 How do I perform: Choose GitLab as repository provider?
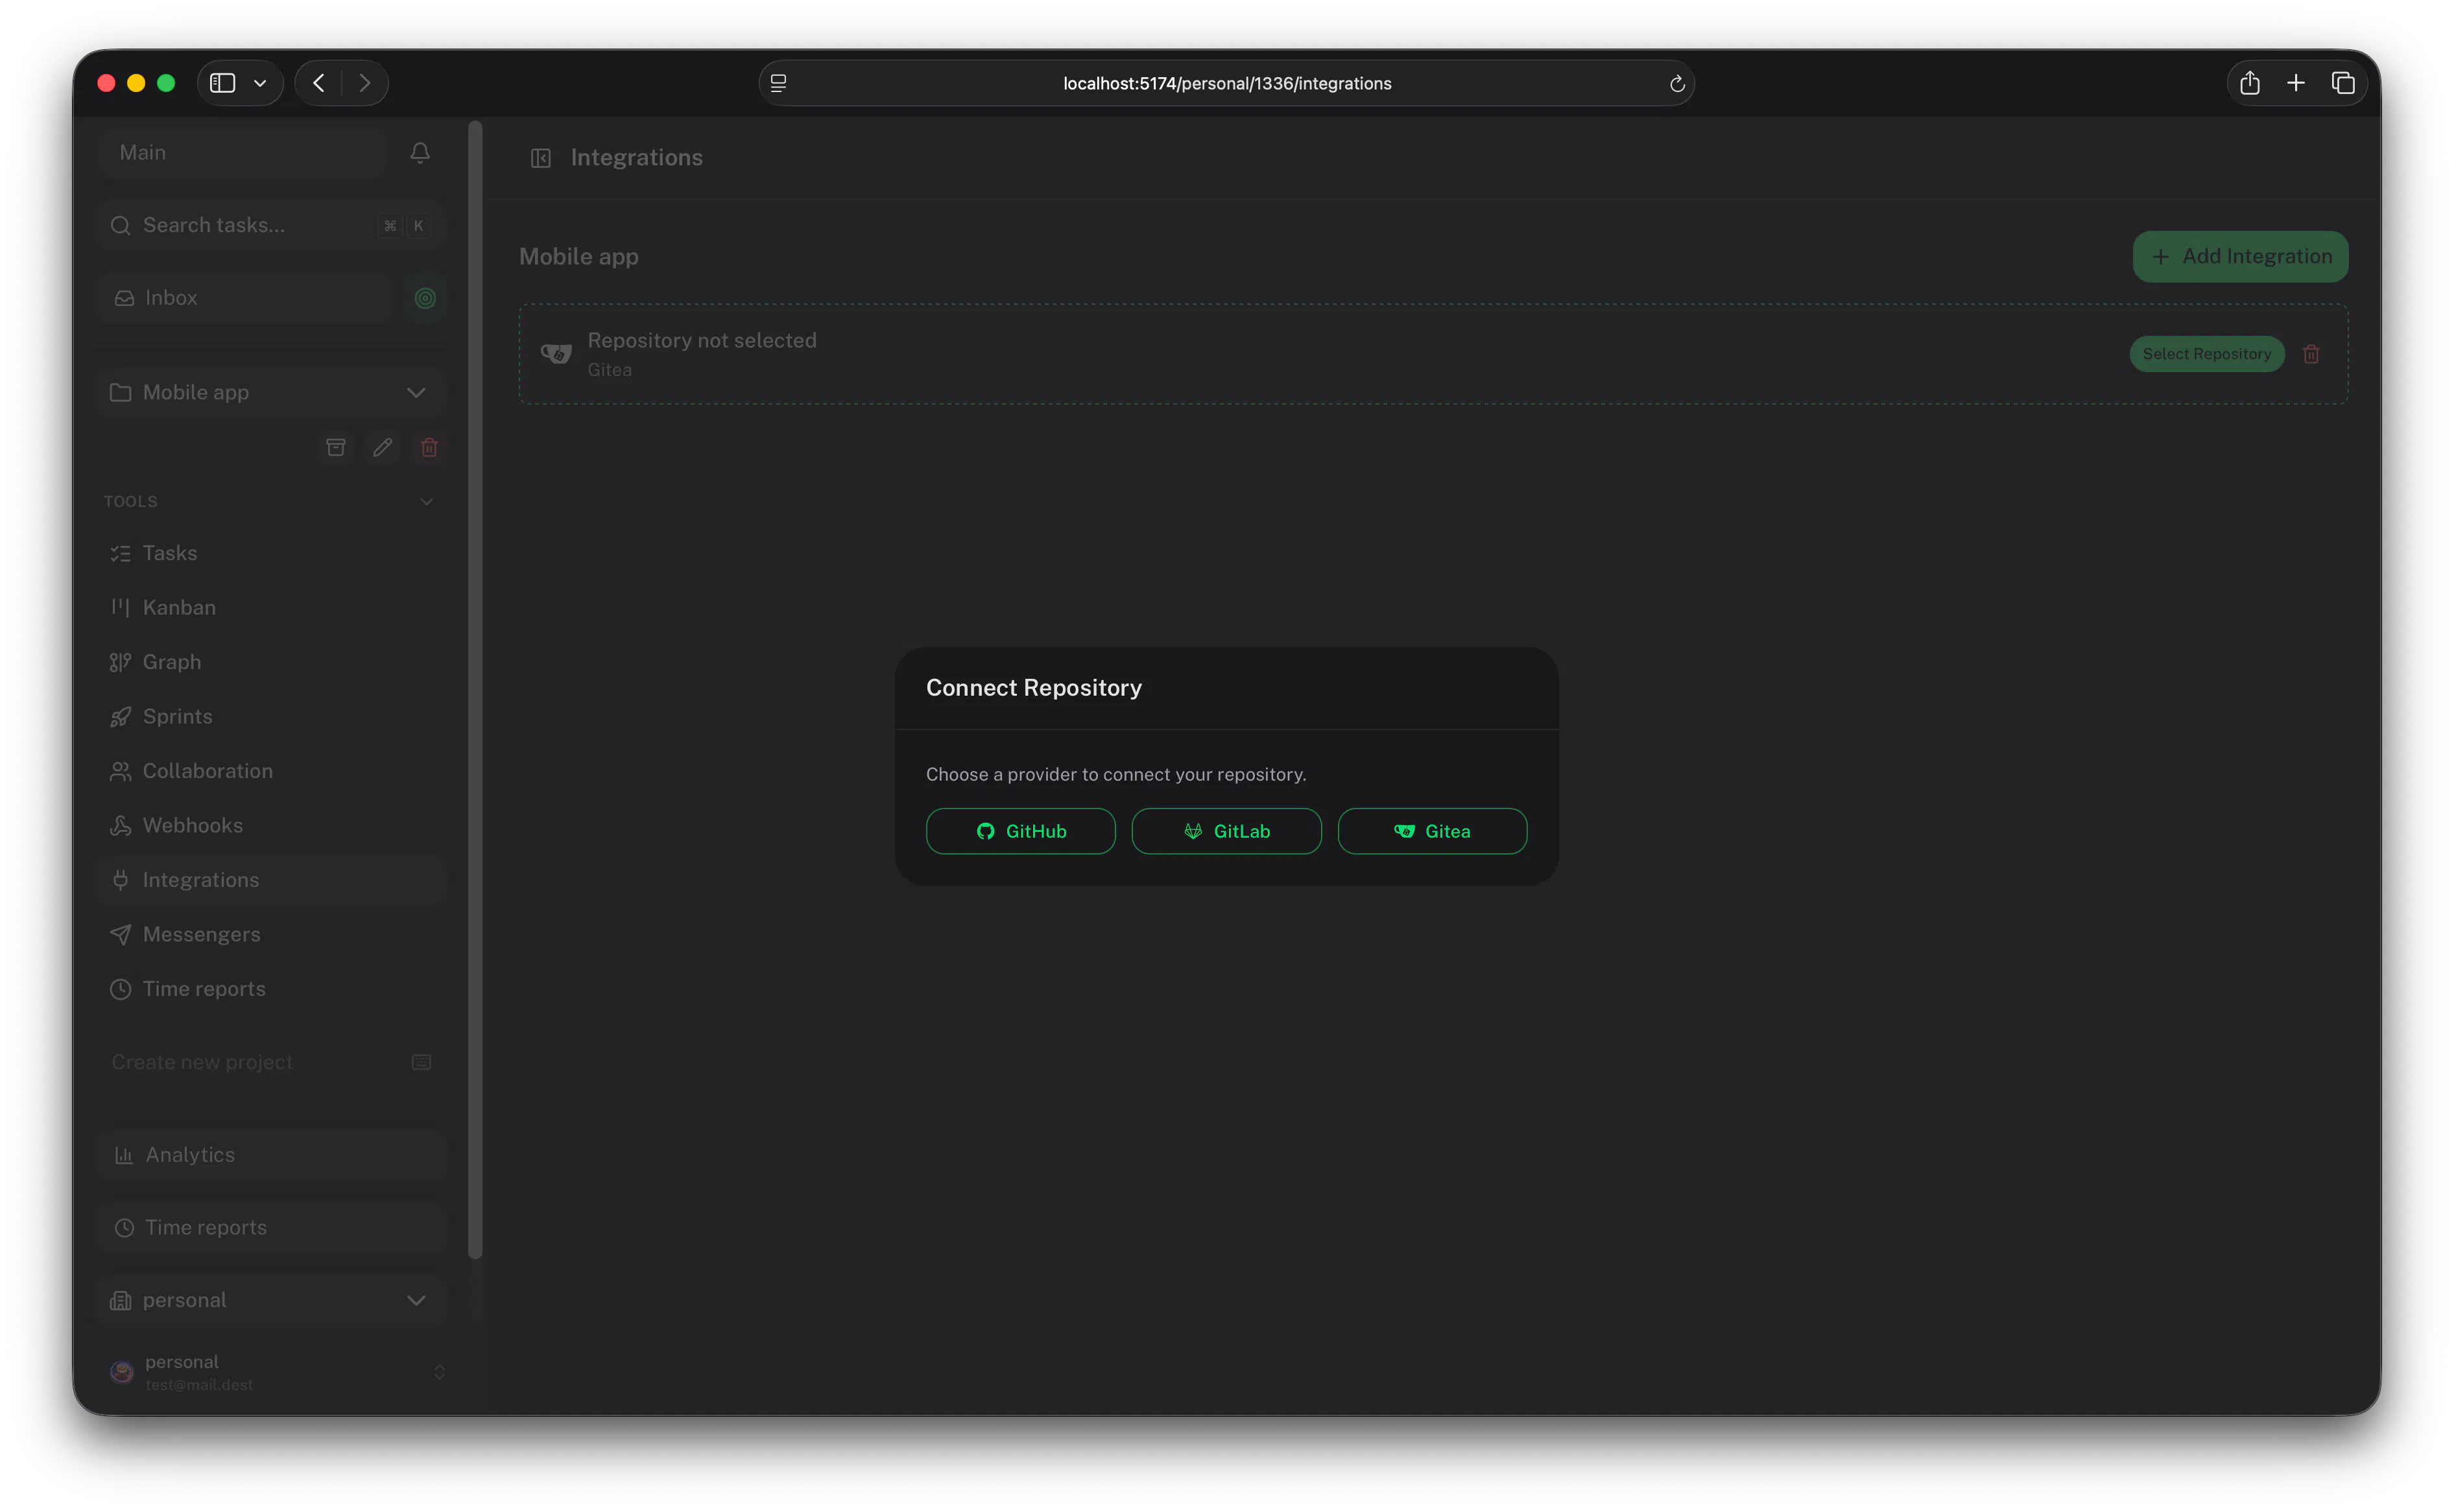[1226, 831]
